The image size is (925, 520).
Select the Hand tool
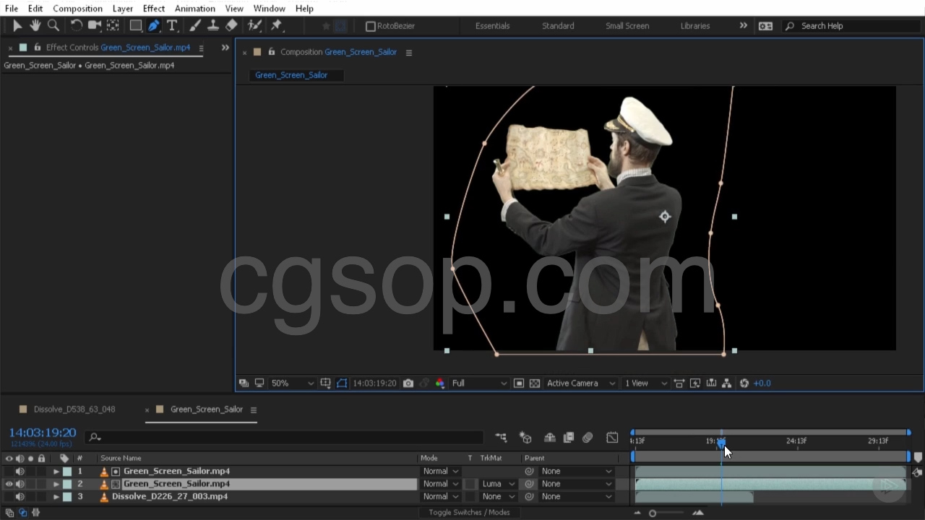click(x=35, y=26)
